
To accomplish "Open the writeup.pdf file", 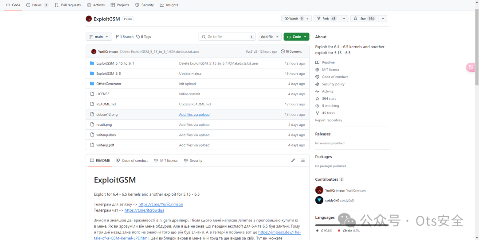I will [x=105, y=145].
